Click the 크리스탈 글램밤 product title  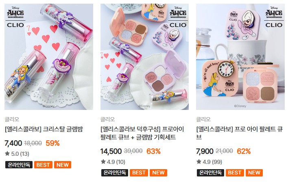click(44, 129)
